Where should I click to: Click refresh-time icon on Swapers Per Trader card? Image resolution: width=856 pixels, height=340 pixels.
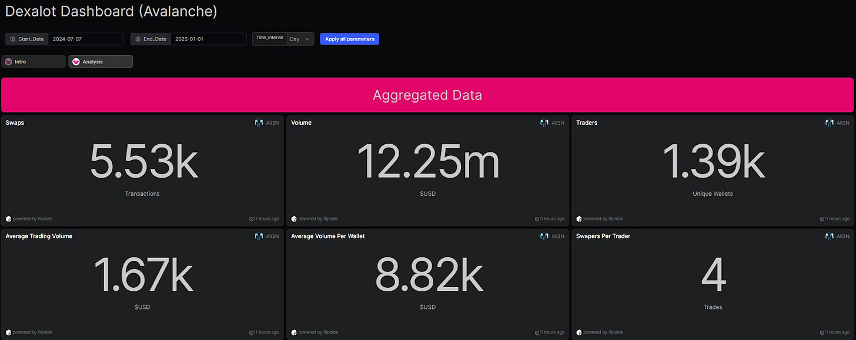[x=822, y=332]
